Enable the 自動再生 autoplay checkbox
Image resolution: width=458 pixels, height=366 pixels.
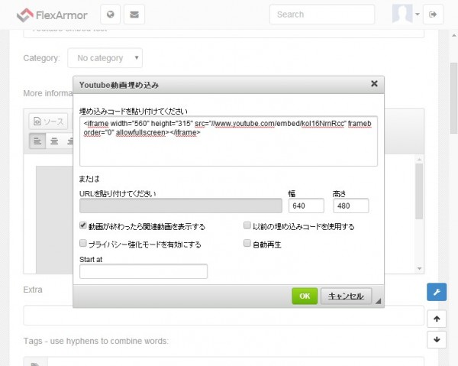point(247,244)
